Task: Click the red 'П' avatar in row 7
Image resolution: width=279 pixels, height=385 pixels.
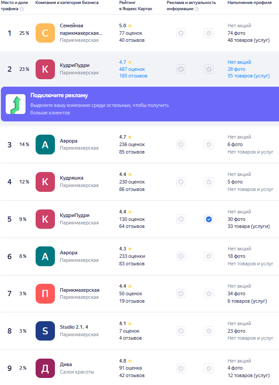Action: click(x=45, y=293)
